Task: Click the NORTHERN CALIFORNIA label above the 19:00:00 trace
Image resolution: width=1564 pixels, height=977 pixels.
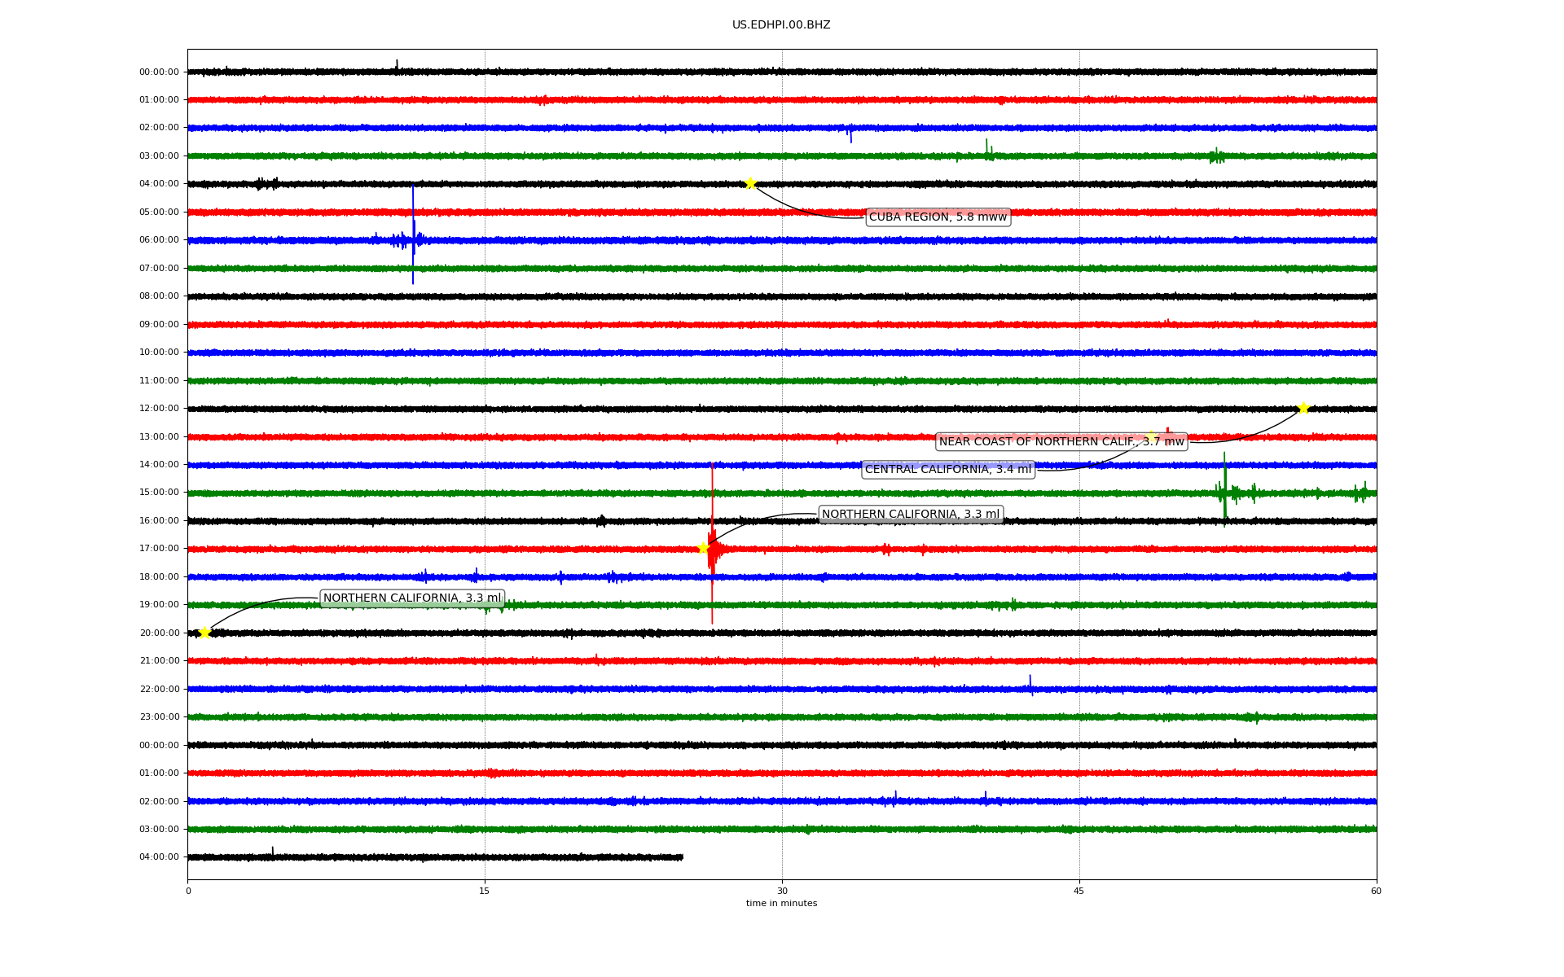Action: (412, 598)
